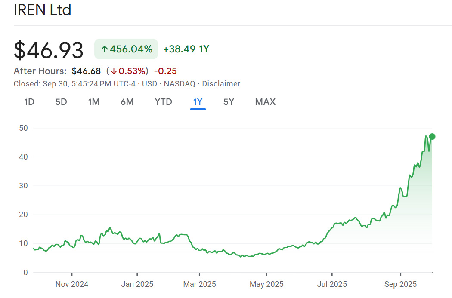Click the Sep 2025 axis label
This screenshot has width=452, height=298.
coord(400,284)
